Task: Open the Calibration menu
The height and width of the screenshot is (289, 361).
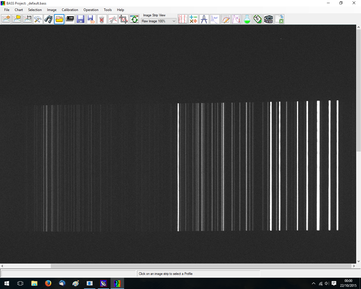Action: [70, 10]
